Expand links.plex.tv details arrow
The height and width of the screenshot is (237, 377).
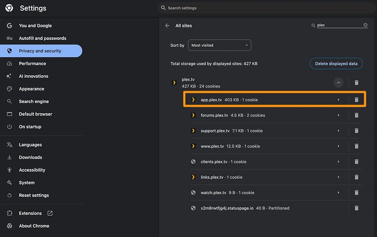click(339, 177)
